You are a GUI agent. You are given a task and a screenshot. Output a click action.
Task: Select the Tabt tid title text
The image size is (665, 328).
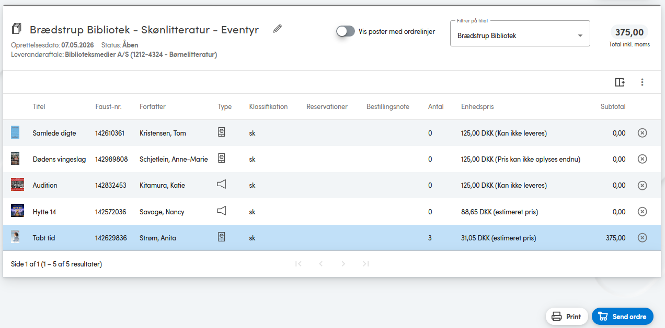[x=44, y=238]
